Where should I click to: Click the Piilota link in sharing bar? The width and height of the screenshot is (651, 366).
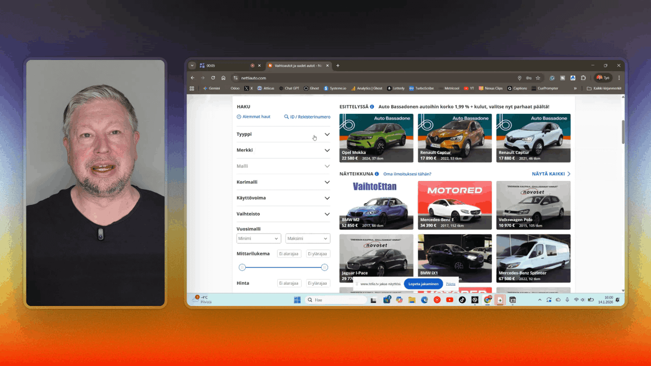pyautogui.click(x=451, y=284)
